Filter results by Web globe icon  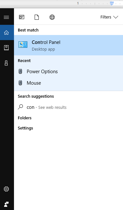(x=52, y=17)
